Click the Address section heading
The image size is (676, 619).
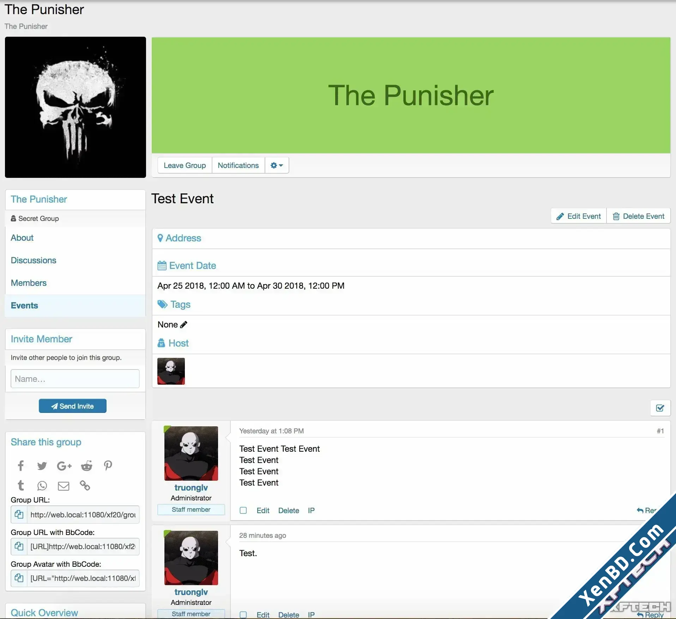[179, 238]
